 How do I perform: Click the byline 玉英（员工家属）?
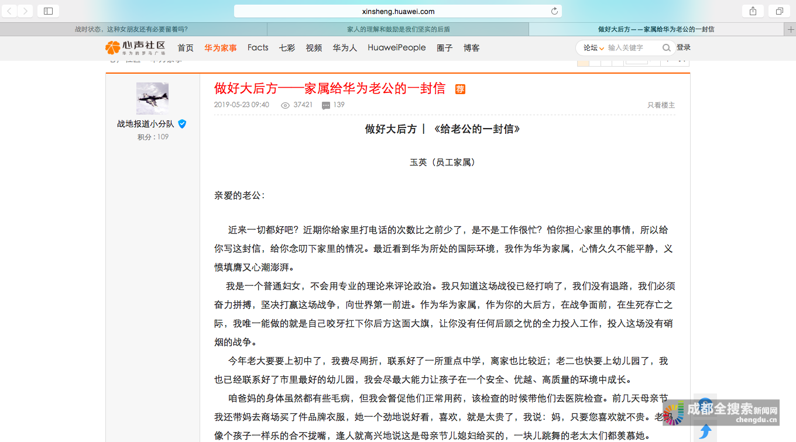(x=442, y=163)
